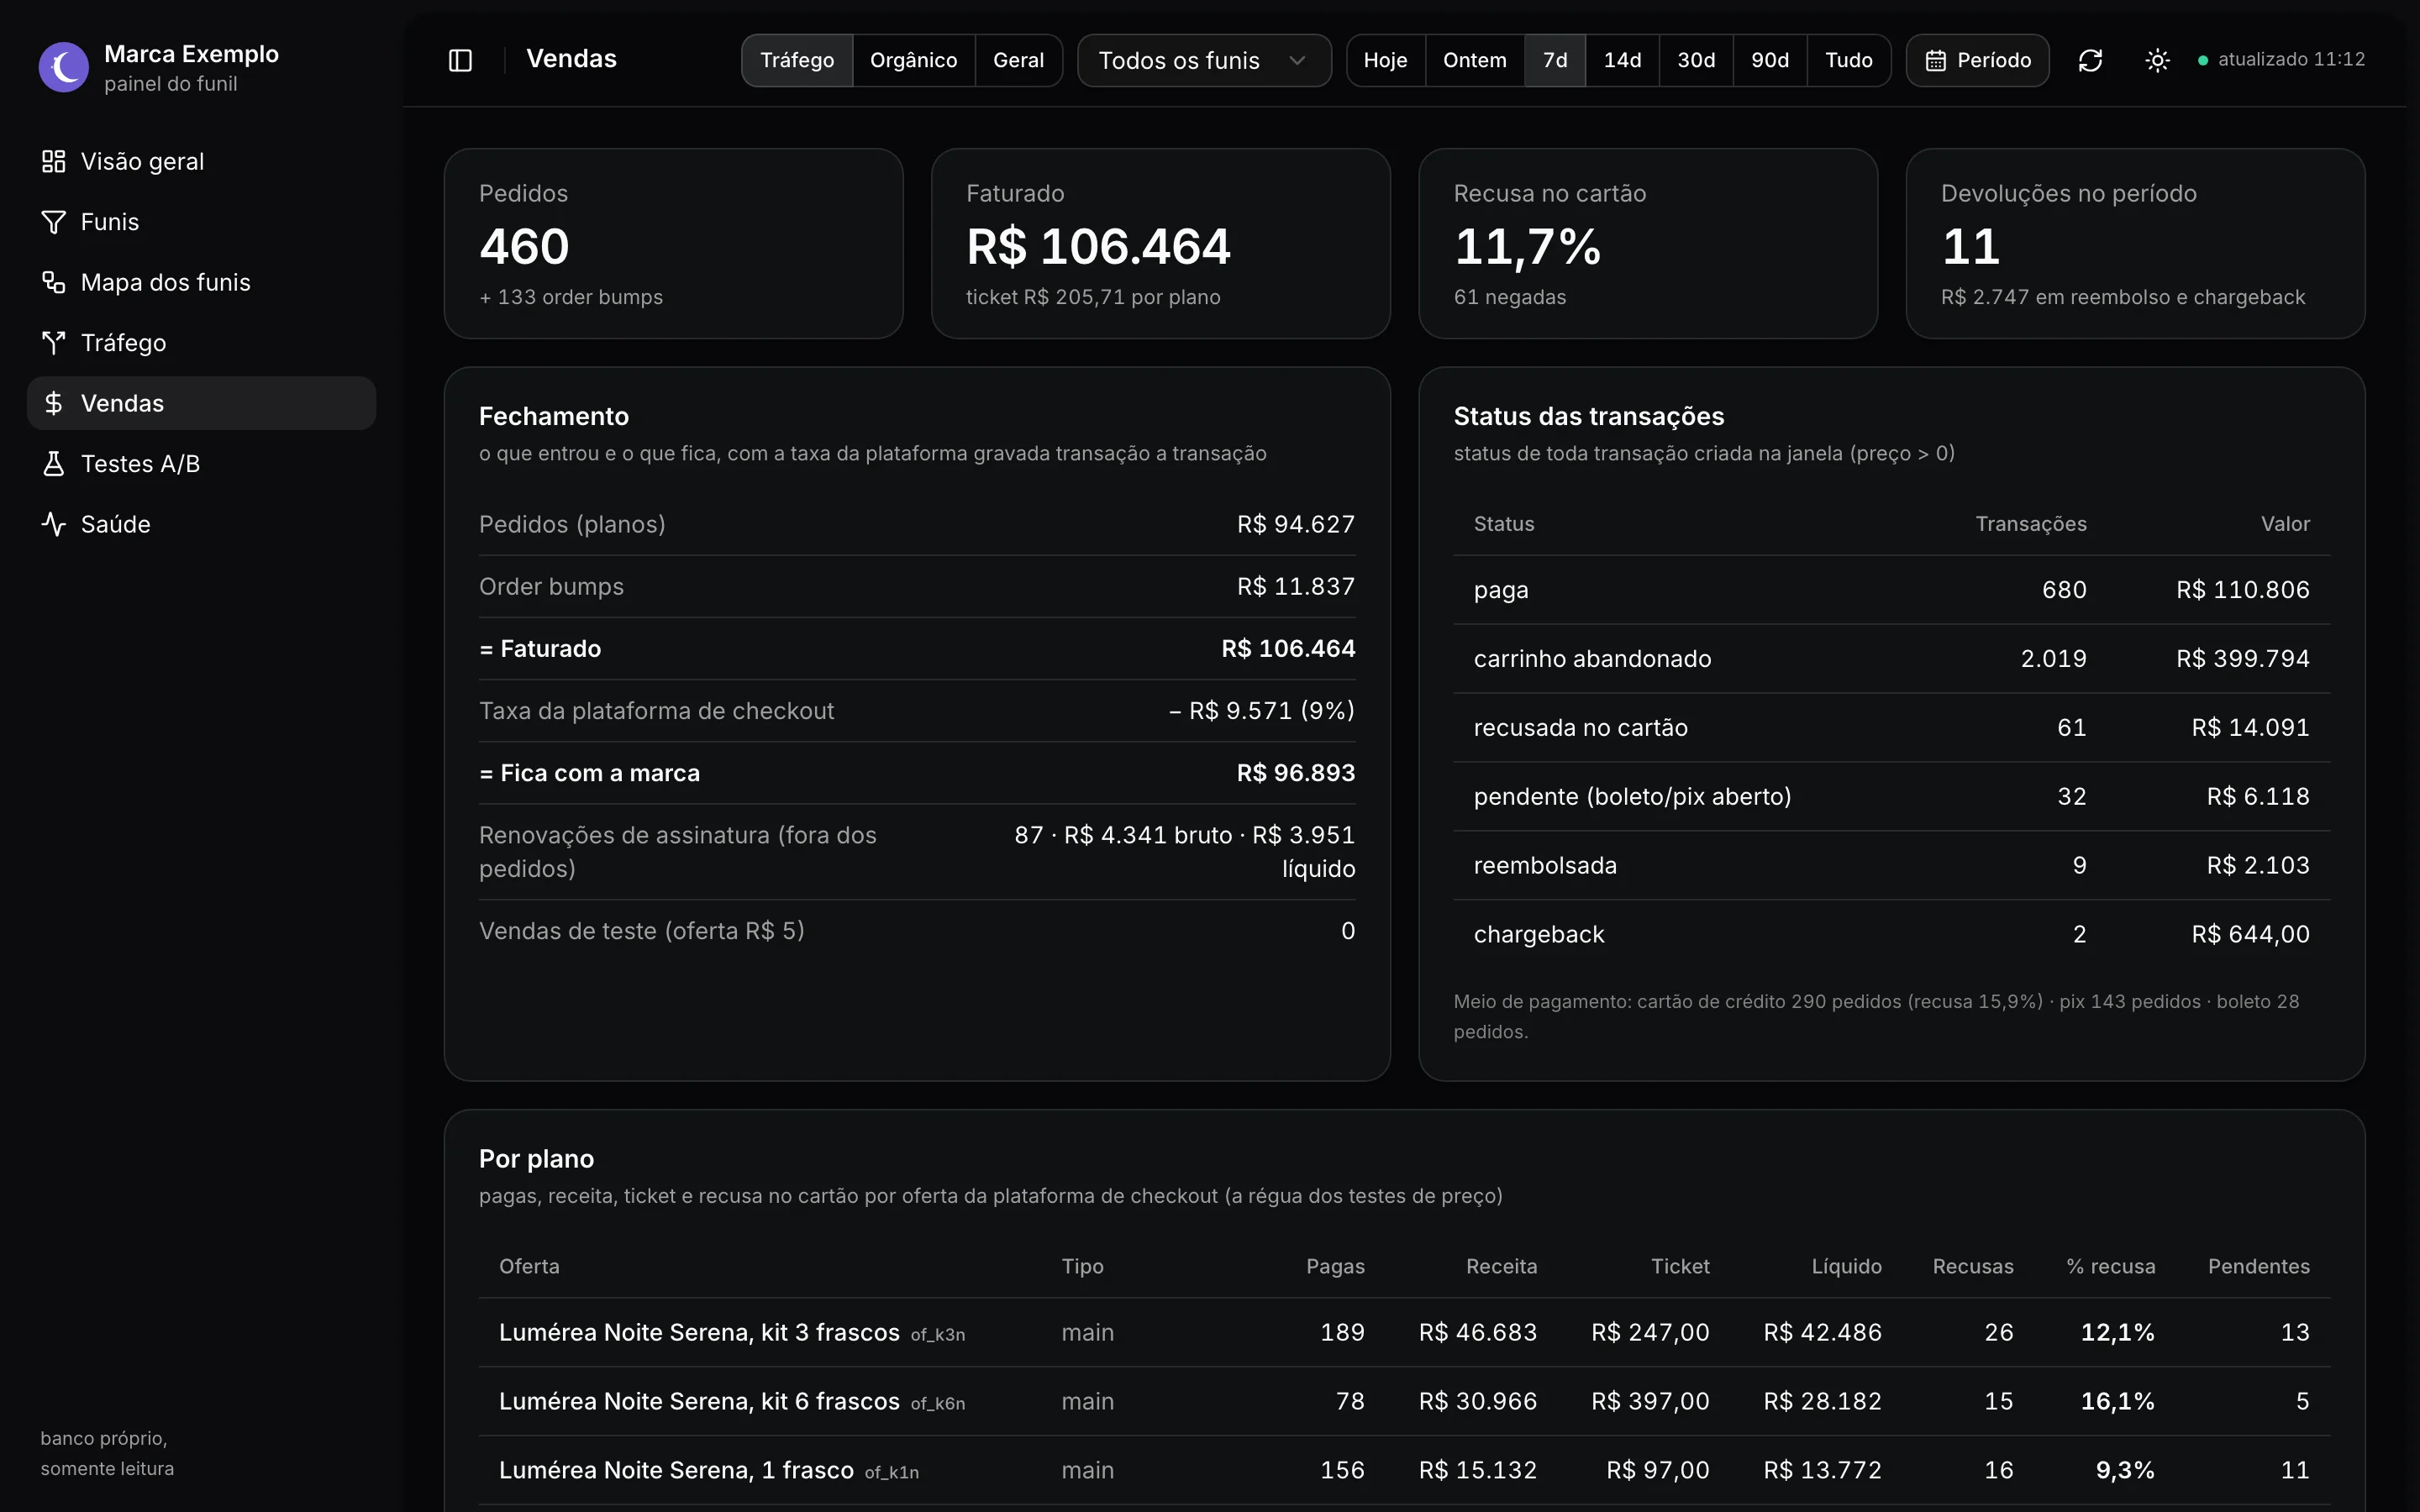Image resolution: width=2420 pixels, height=1512 pixels.
Task: Click the Saúde pulse icon
Action: click(53, 524)
